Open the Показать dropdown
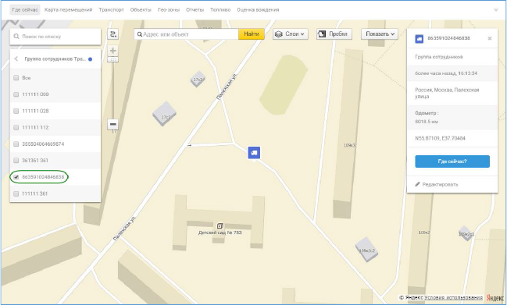The image size is (507, 305). (380, 34)
